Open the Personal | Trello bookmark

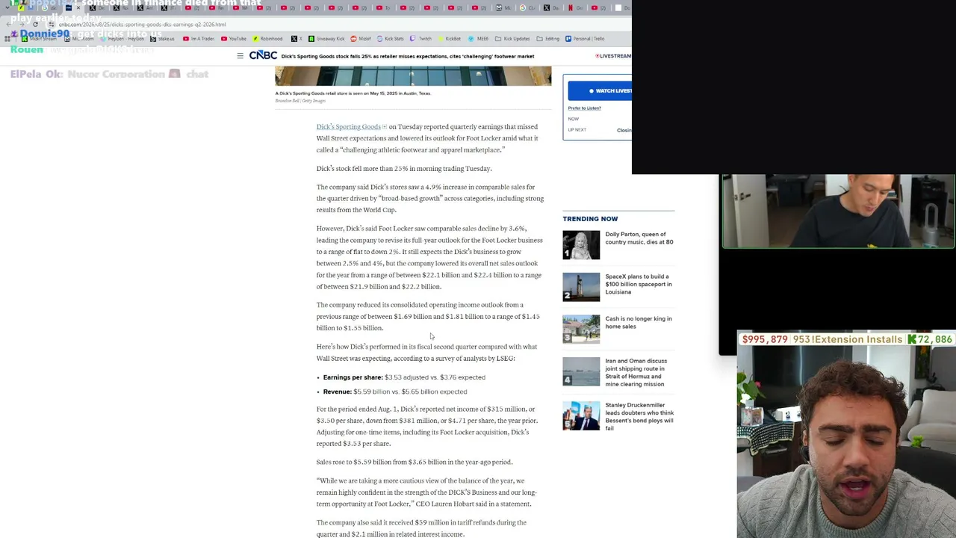pyautogui.click(x=585, y=39)
